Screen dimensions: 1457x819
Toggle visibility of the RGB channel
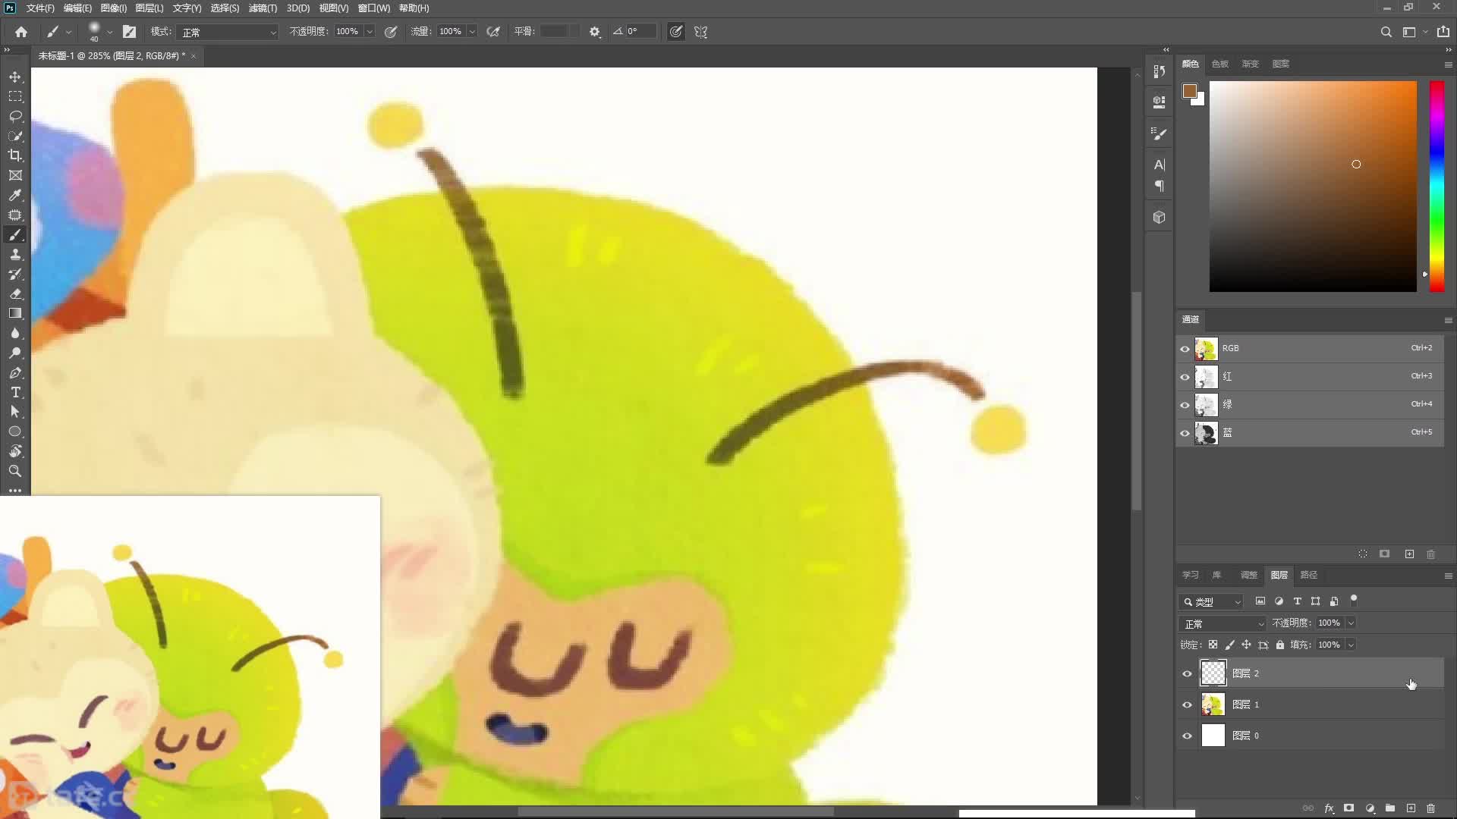[1185, 349]
